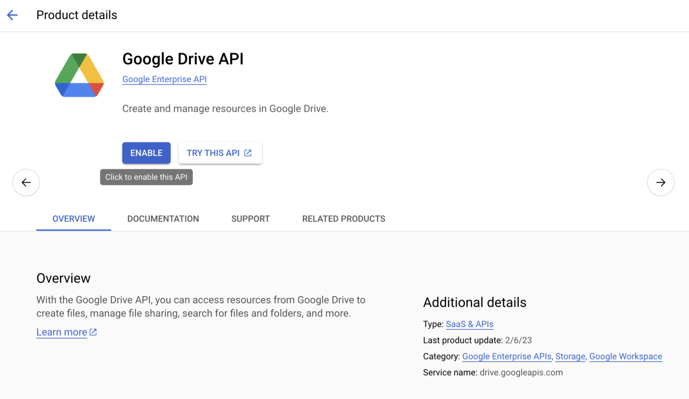The width and height of the screenshot is (689, 399).
Task: Click the 'Click to enable this API' tooltip
Action: (x=146, y=177)
